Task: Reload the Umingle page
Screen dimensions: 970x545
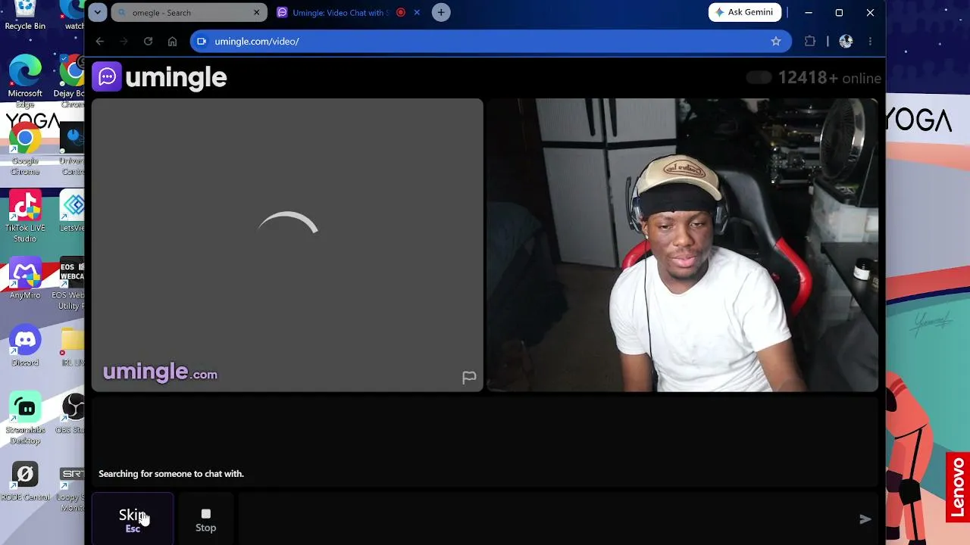Action: (149, 42)
